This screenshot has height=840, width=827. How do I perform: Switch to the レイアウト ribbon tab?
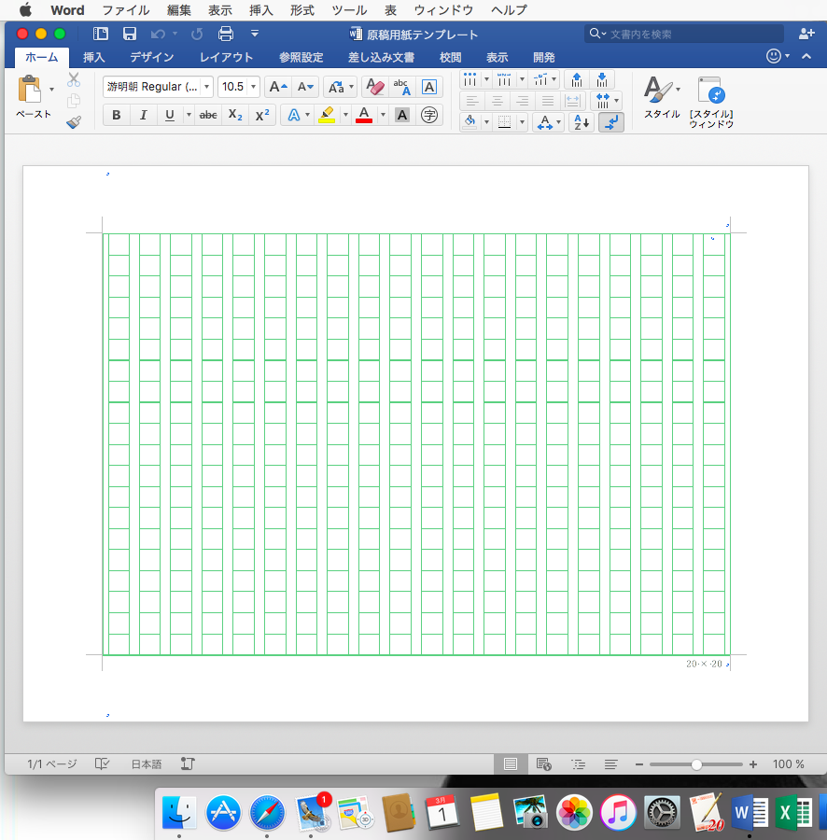226,58
